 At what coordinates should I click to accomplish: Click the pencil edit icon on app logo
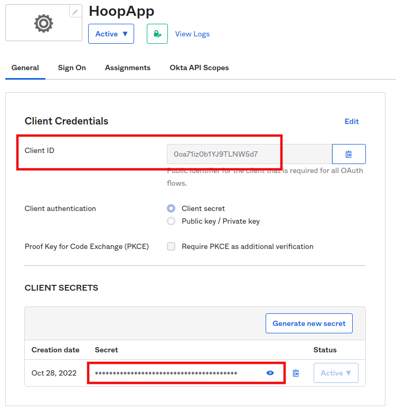coord(76,11)
